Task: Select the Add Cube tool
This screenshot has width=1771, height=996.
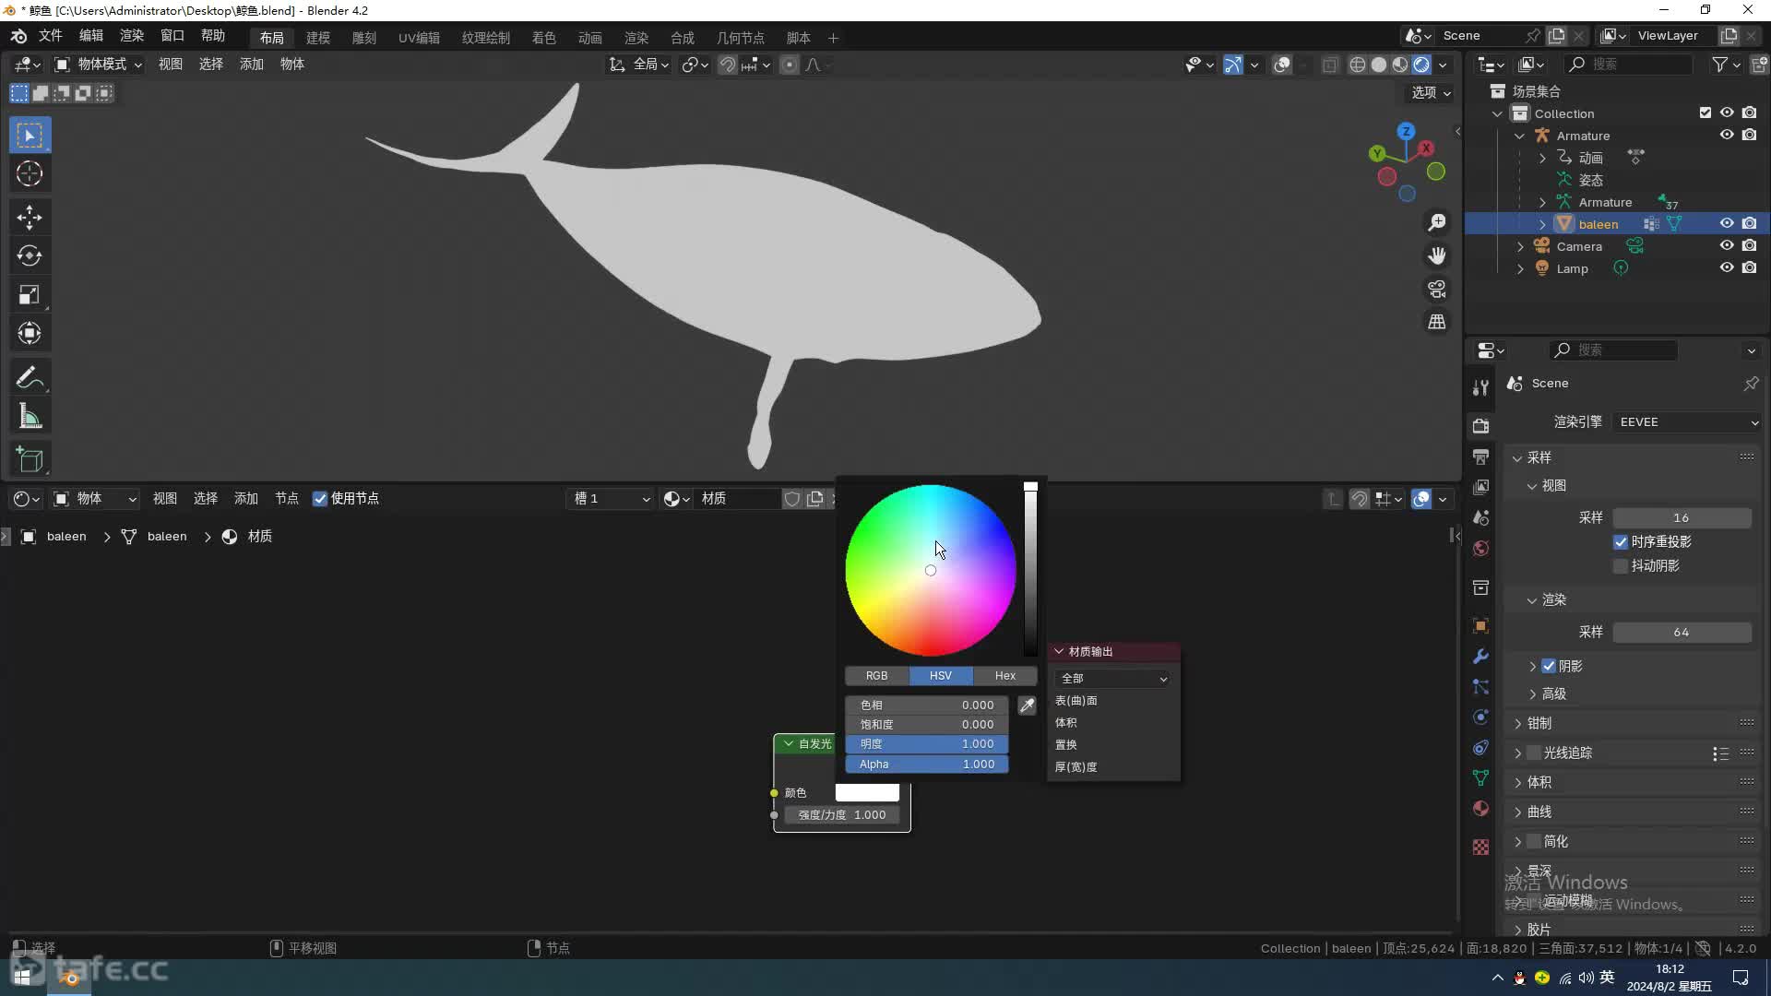Action: pos(30,459)
